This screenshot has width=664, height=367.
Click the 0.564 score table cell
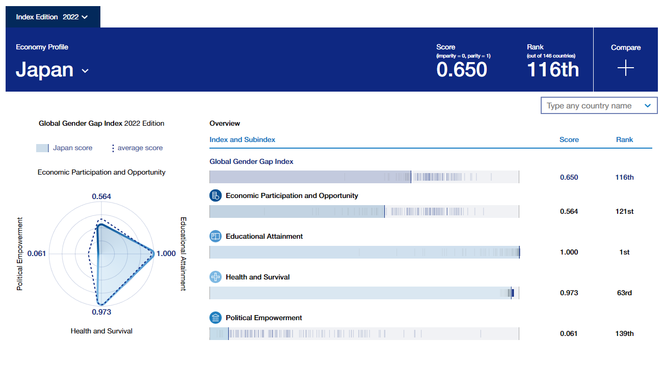coord(569,211)
